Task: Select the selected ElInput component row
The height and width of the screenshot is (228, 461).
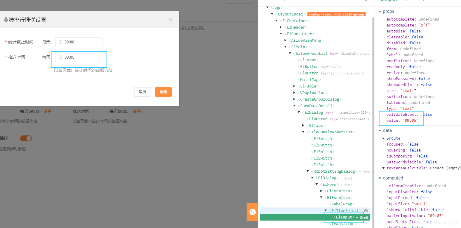Action: pos(315,217)
